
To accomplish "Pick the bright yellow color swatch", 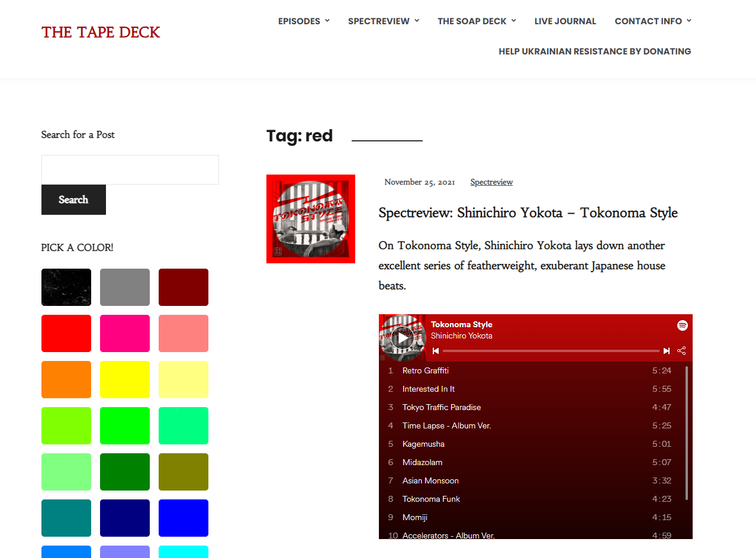I will (125, 380).
